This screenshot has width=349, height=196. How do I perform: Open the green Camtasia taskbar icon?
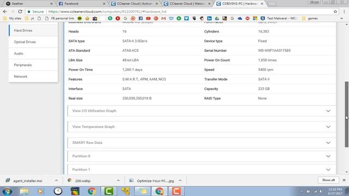[x=109, y=191]
